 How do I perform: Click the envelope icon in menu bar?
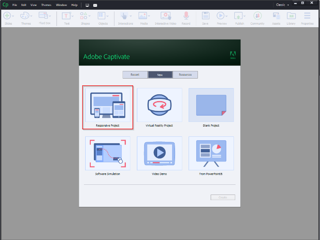95,6
